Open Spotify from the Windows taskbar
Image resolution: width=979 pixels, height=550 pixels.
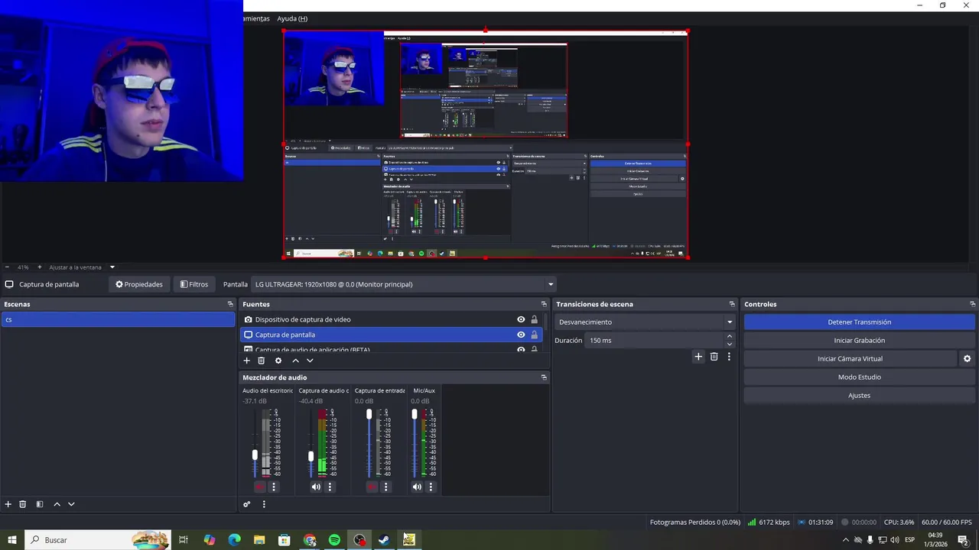click(x=334, y=540)
